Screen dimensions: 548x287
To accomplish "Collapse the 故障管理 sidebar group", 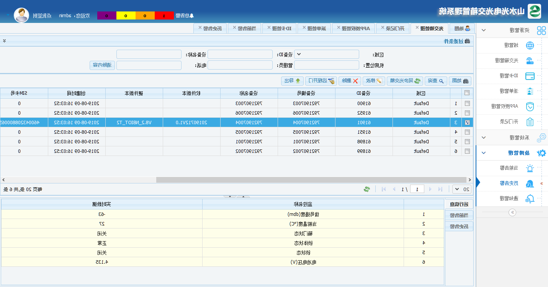I will pyautogui.click(x=484, y=153).
